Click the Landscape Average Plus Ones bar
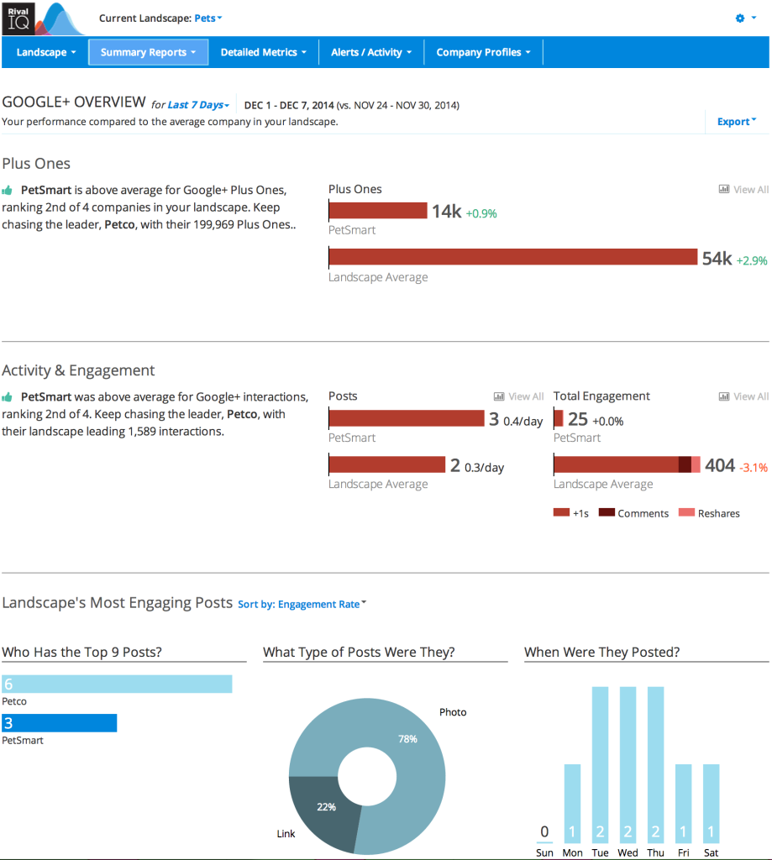Screen dimensions: 772x860 [513, 257]
